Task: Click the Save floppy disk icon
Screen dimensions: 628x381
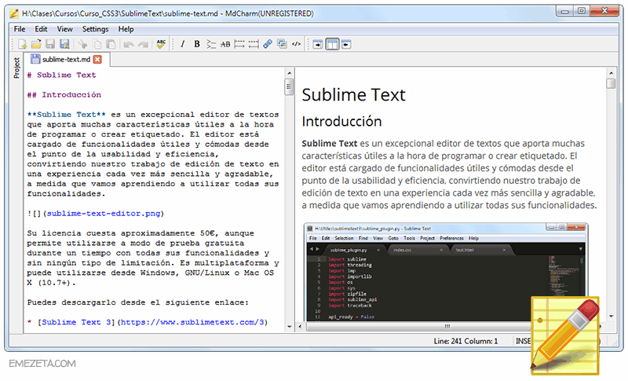Action: [50, 44]
